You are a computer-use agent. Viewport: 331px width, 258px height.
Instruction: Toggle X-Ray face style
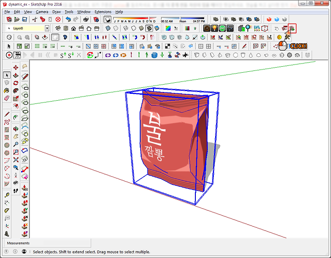click(x=108, y=29)
